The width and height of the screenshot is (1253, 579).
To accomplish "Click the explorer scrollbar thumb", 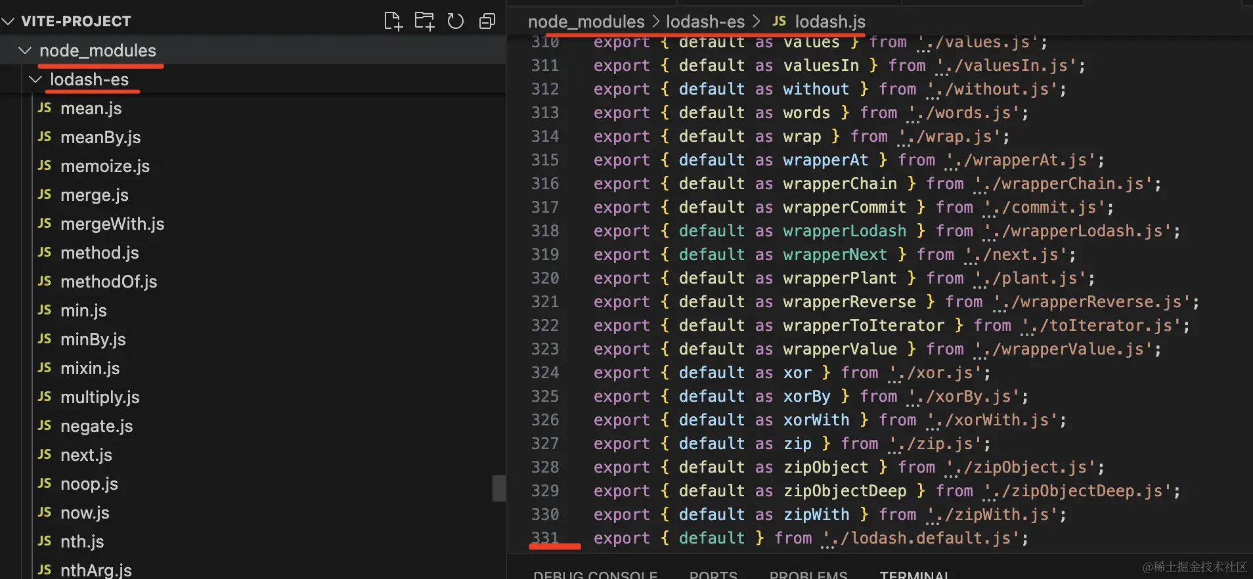I will [x=499, y=488].
